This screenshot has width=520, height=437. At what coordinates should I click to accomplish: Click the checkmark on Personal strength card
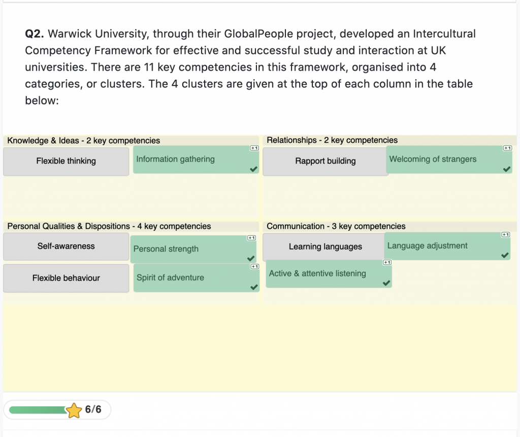251,259
